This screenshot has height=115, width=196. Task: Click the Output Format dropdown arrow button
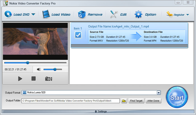pyautogui.click(x=159, y=93)
